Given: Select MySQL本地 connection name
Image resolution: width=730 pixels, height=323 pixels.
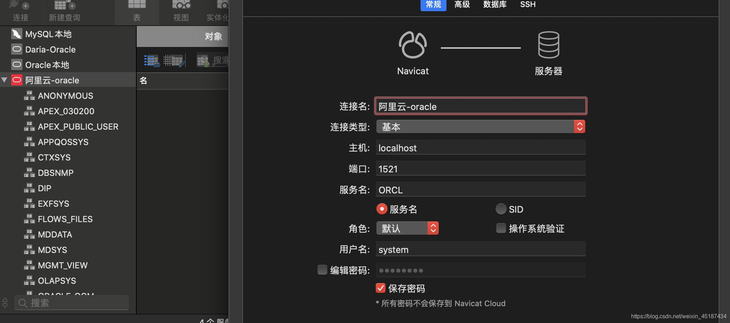Looking at the screenshot, I should [48, 34].
